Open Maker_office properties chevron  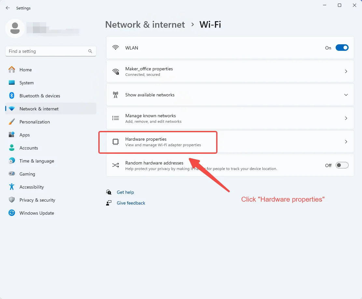pyautogui.click(x=346, y=71)
